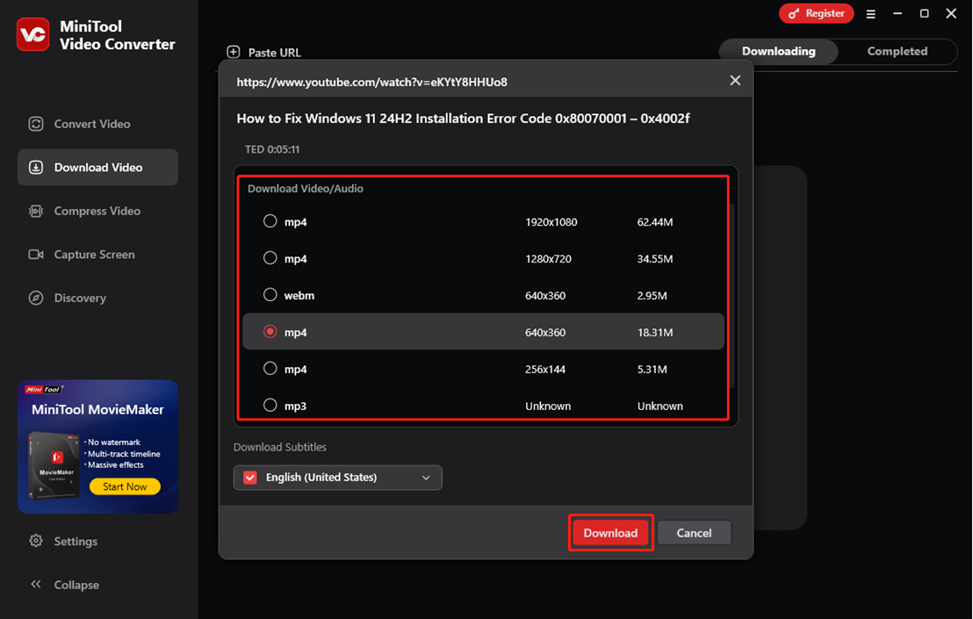Click the 62.44M file size value
This screenshot has height=619, width=973.
(x=654, y=222)
